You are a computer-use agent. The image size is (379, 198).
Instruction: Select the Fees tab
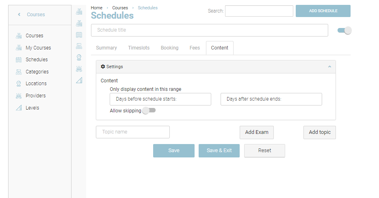pos(195,48)
